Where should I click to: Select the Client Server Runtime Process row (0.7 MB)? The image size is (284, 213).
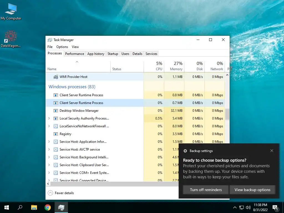tap(135, 103)
